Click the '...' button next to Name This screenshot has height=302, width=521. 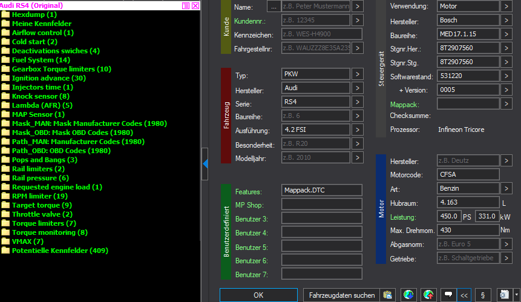pyautogui.click(x=274, y=7)
